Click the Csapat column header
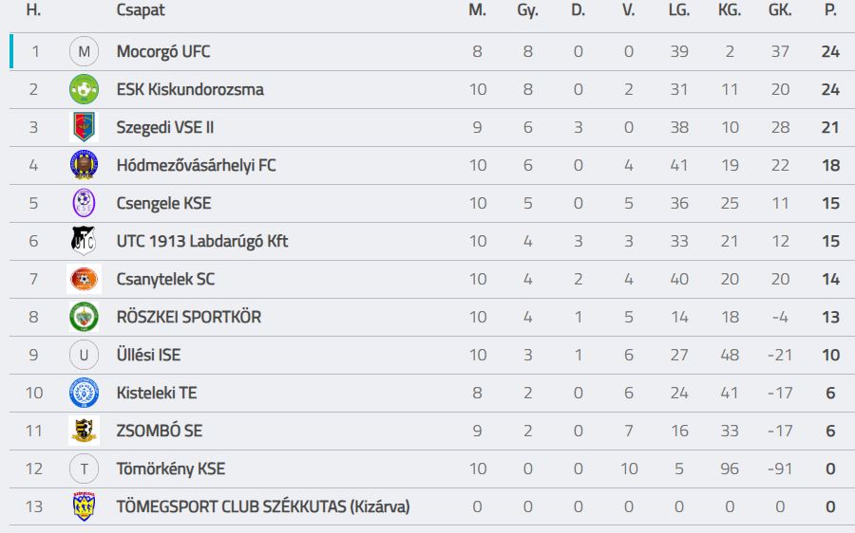The width and height of the screenshot is (855, 533). pos(141,10)
